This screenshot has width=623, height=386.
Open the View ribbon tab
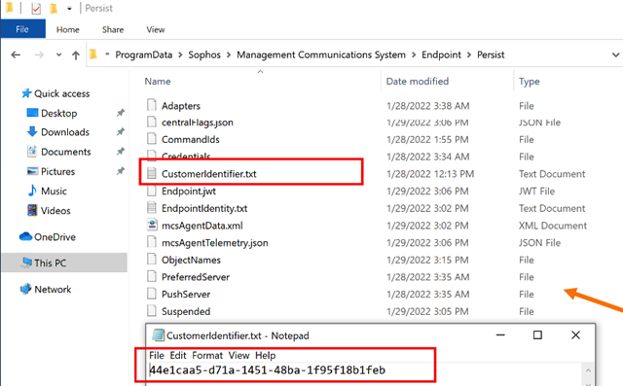pos(156,30)
